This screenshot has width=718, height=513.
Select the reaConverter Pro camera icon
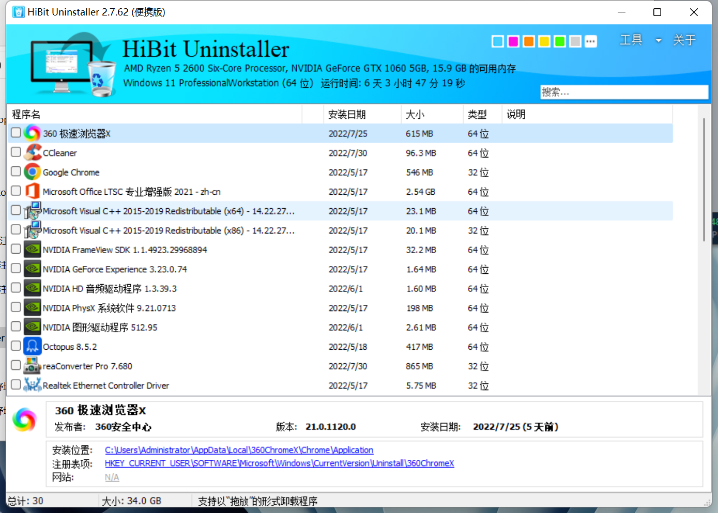click(x=32, y=365)
